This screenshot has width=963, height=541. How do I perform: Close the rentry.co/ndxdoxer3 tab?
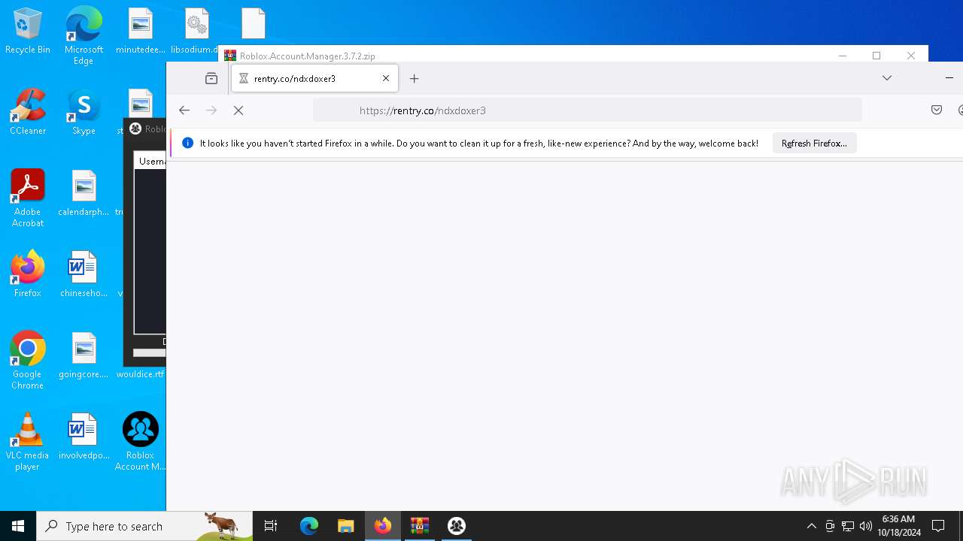pos(386,78)
